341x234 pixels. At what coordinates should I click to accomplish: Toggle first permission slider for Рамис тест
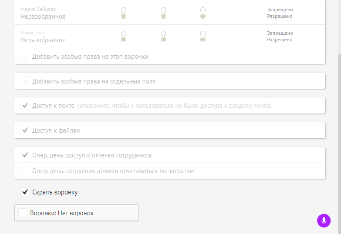(x=124, y=37)
